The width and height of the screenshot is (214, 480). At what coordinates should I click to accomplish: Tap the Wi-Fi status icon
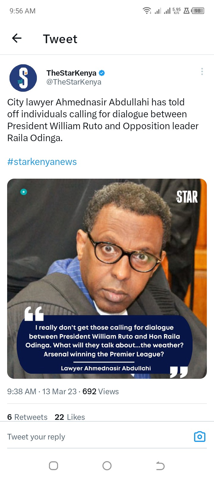click(x=147, y=11)
